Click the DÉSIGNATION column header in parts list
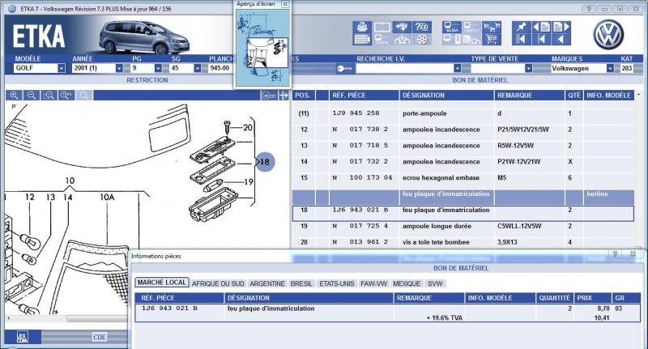This screenshot has width=648, height=349. pos(446,96)
